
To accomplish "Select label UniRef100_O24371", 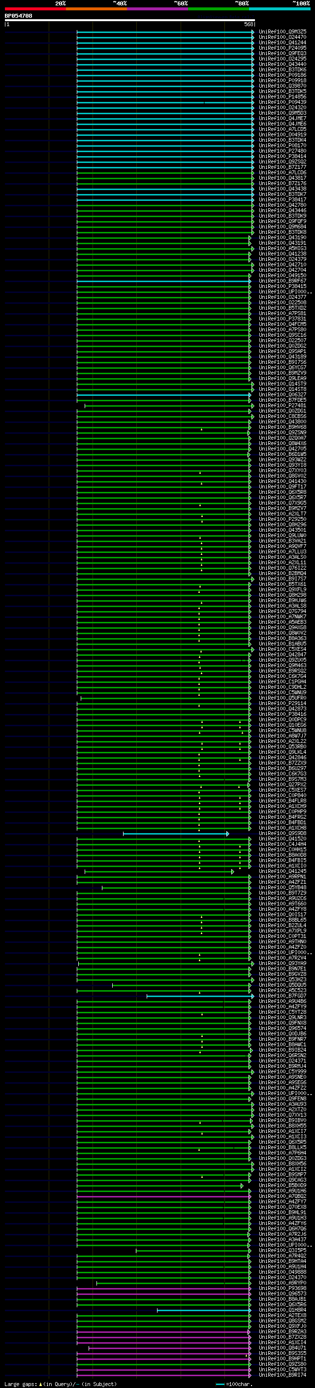I will (283, 1061).
